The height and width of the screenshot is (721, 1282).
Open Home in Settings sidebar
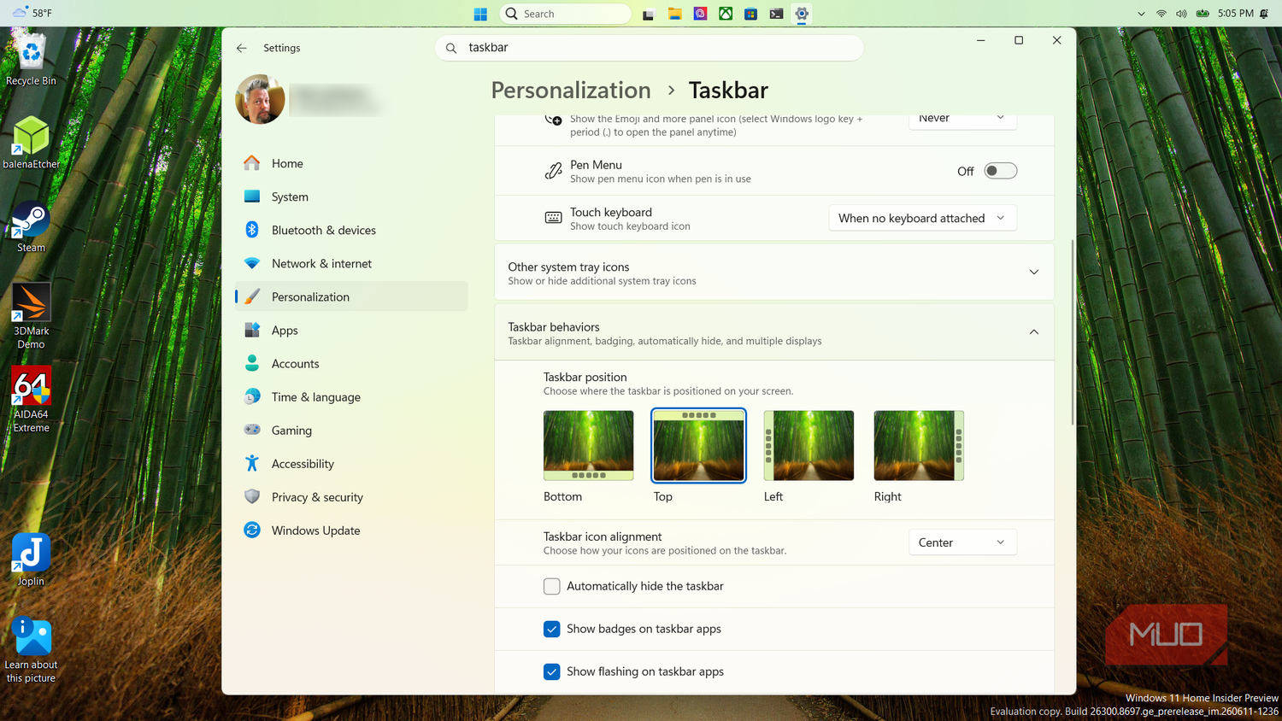[x=351, y=163]
